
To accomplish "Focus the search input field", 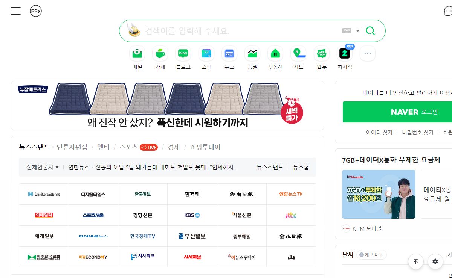I will (241, 31).
